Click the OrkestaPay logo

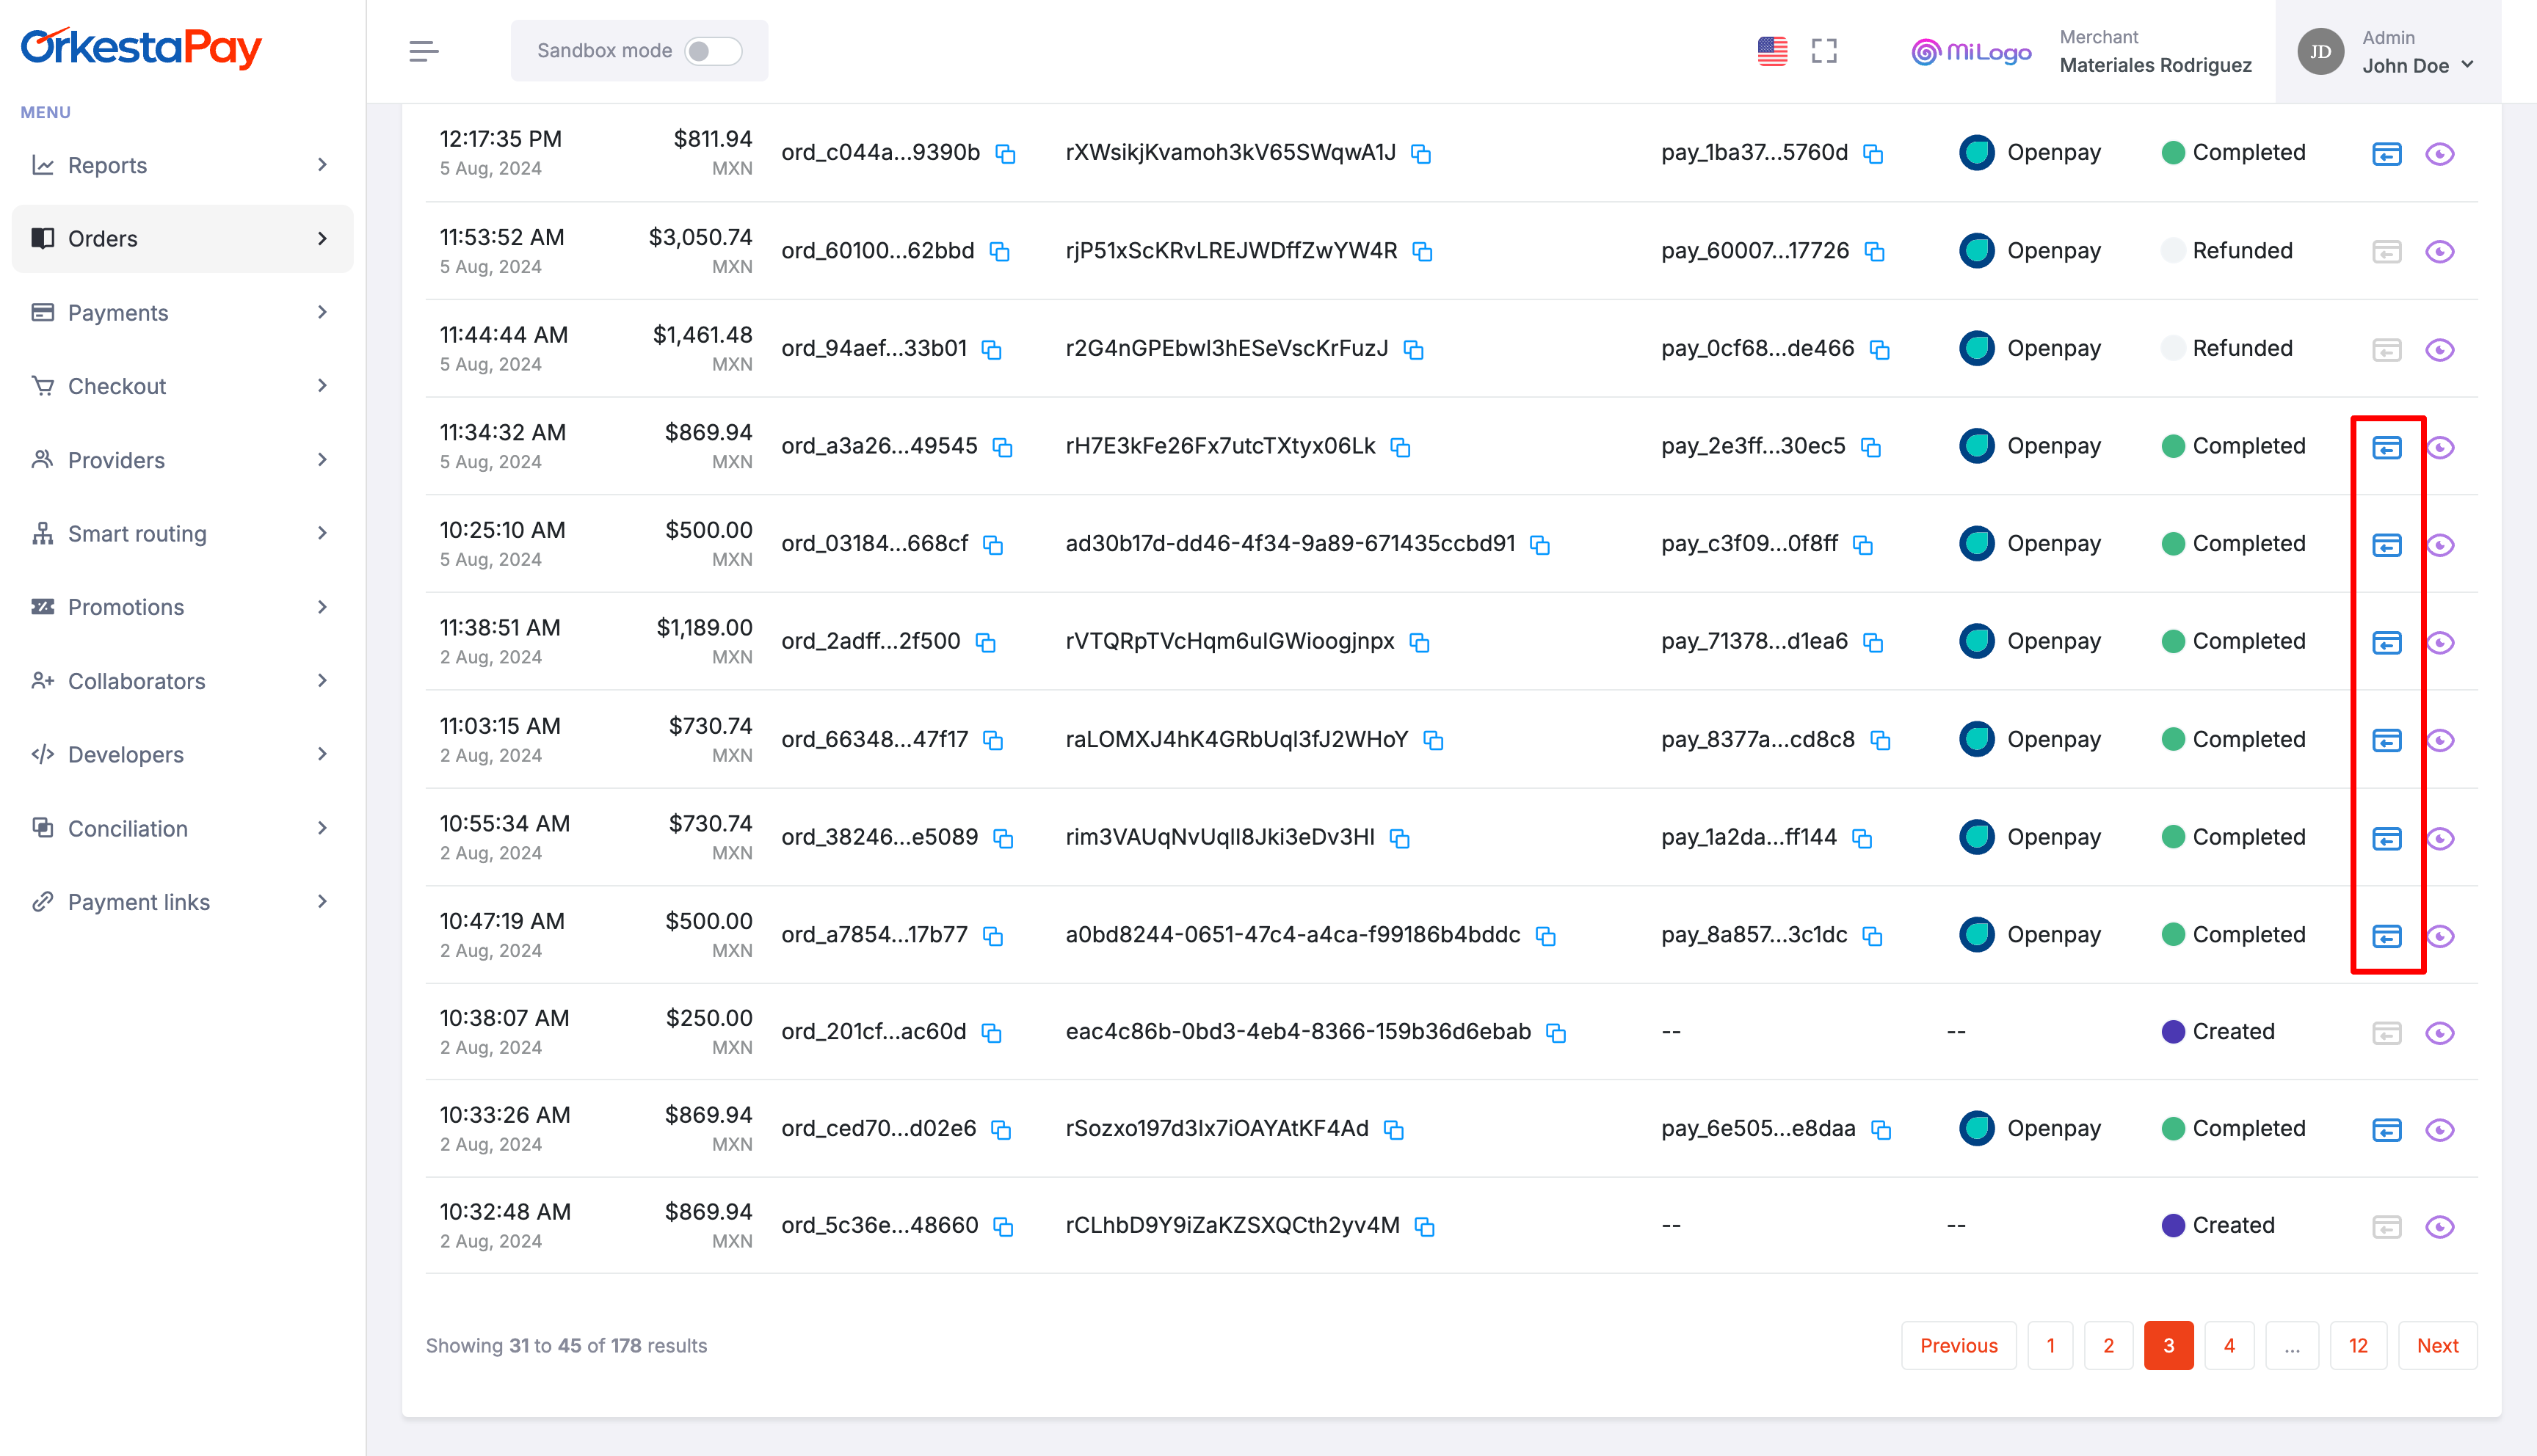[x=141, y=47]
